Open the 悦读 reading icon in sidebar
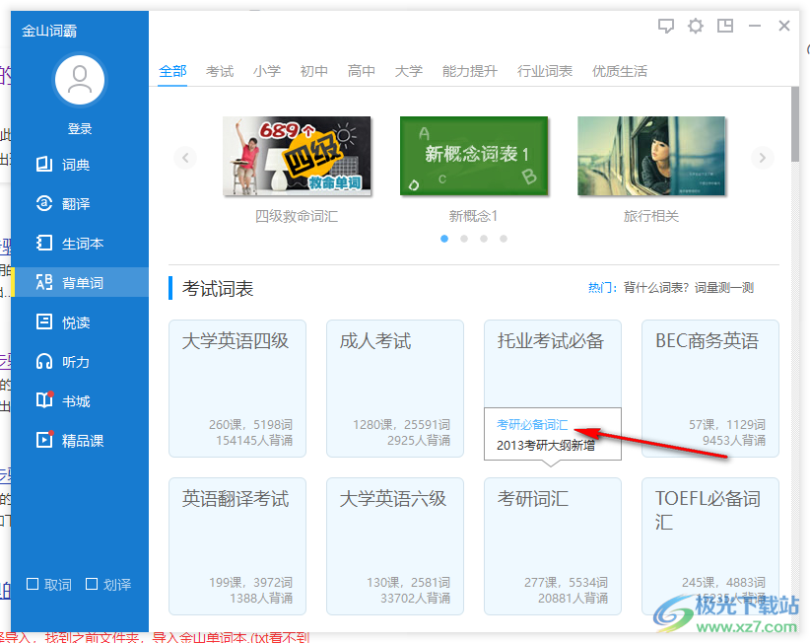Viewport: 810px width, 643px height. [x=44, y=322]
